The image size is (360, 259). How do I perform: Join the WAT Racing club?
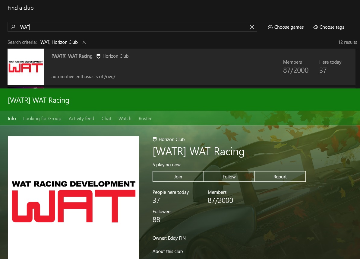(178, 177)
